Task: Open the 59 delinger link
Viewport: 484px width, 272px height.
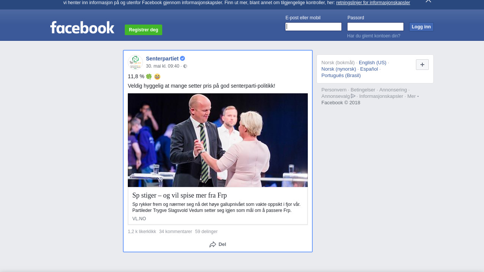Action: coord(206,232)
